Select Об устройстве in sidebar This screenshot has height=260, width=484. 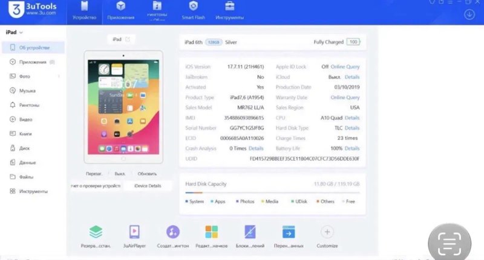[33, 48]
